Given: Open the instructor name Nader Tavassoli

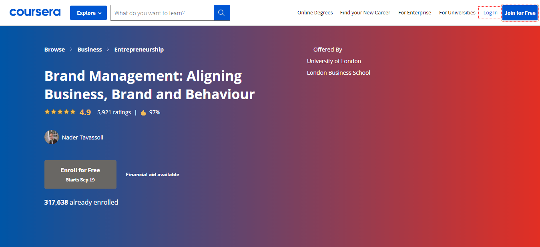Looking at the screenshot, I should 82,137.
